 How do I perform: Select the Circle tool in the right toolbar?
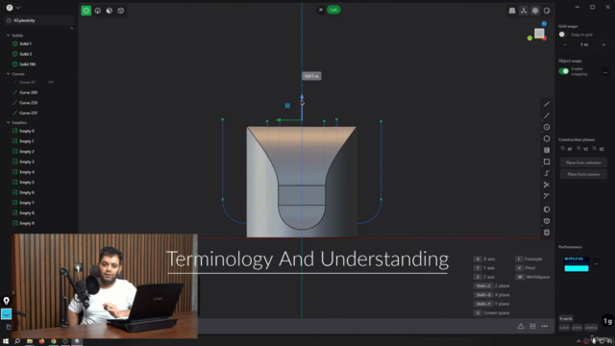coord(547,127)
